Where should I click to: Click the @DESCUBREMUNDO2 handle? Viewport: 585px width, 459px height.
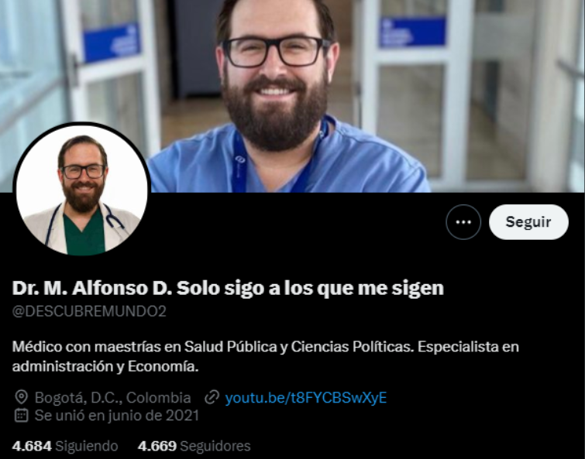pyautogui.click(x=89, y=311)
